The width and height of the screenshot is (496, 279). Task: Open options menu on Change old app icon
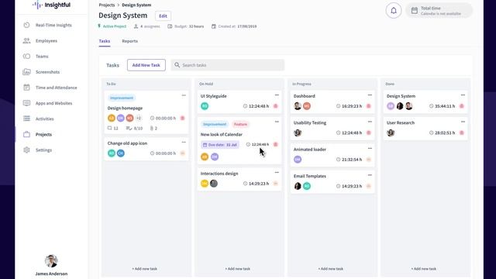[x=184, y=143]
